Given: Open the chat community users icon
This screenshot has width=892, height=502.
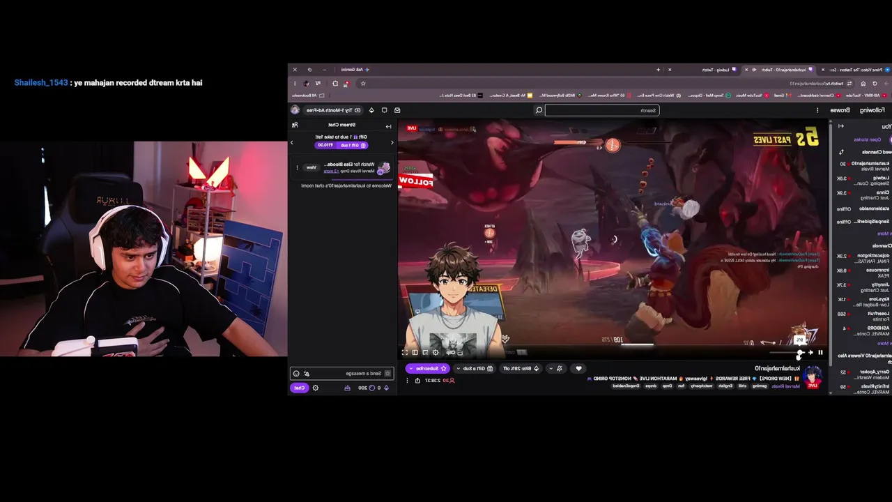Looking at the screenshot, I should coord(295,125).
